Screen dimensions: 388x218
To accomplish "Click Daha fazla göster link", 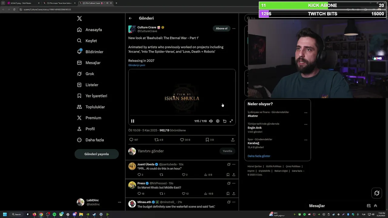I will pyautogui.click(x=259, y=156).
